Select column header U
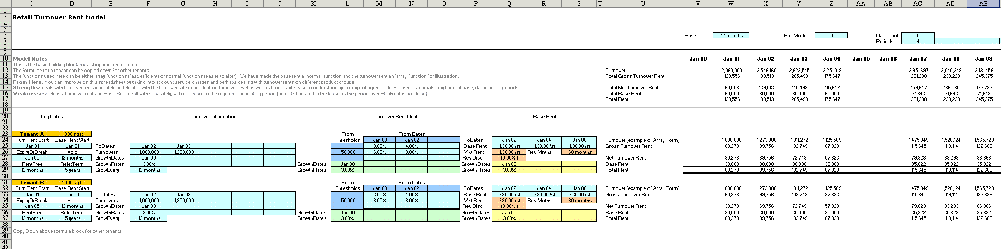Viewport: 1001px width, 249px height. [643, 4]
